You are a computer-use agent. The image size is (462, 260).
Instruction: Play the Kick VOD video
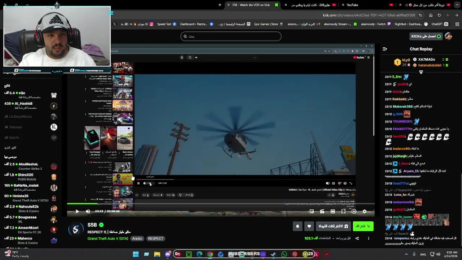tap(77, 211)
